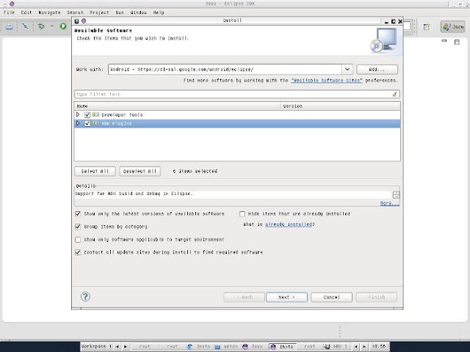Click the GNU item in taskbar

pyautogui.click(x=336, y=346)
